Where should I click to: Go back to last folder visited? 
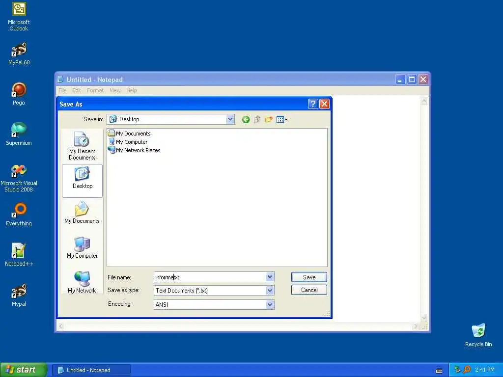click(x=246, y=120)
